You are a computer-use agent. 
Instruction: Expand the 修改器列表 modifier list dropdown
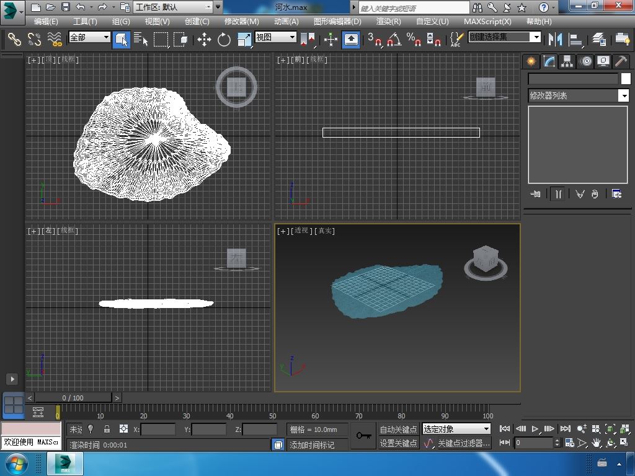[624, 95]
